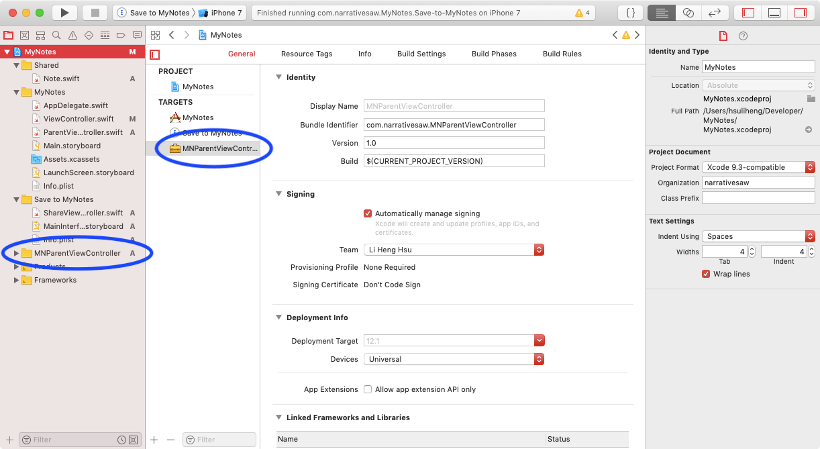Expand the MNParentViewController group in navigator
The height and width of the screenshot is (449, 820).
17,253
